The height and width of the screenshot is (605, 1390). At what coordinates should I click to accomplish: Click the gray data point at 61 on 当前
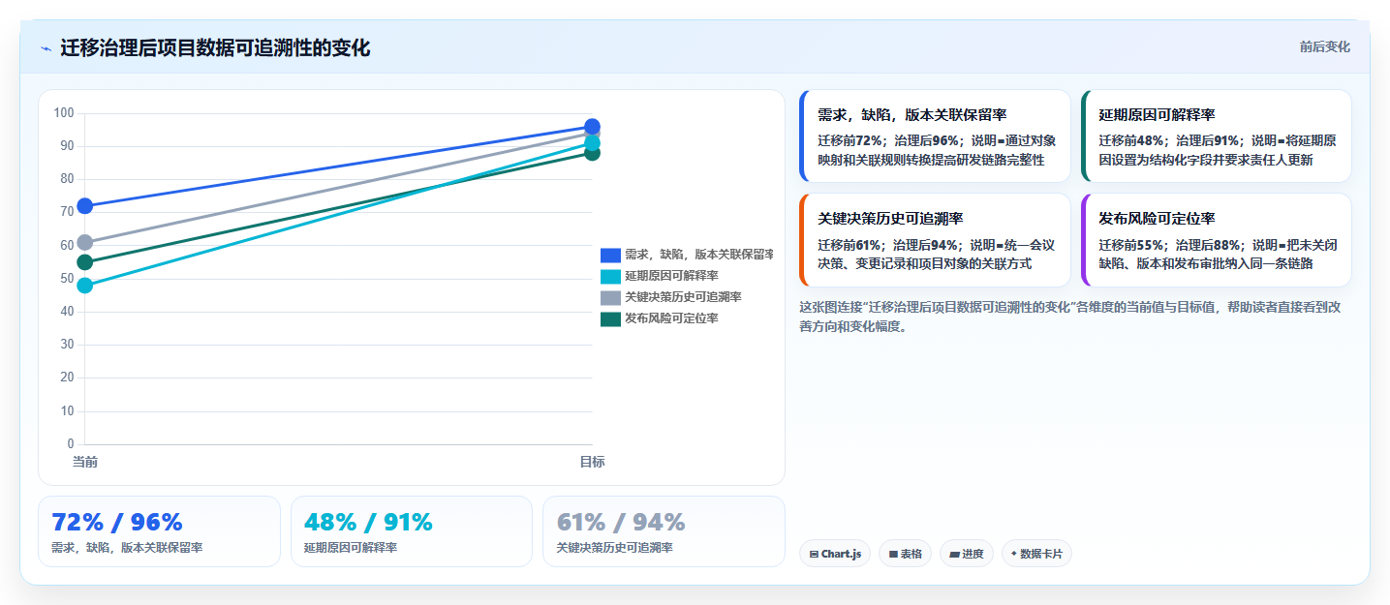[85, 242]
